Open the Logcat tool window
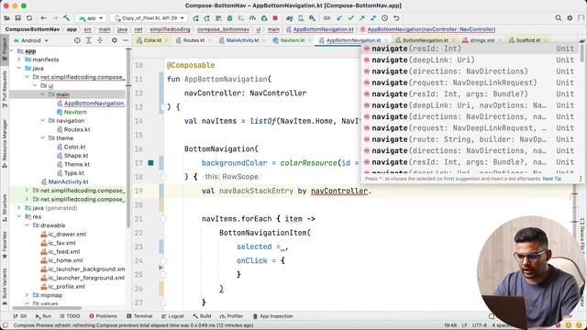Image resolution: width=587 pixels, height=330 pixels. tap(172, 316)
